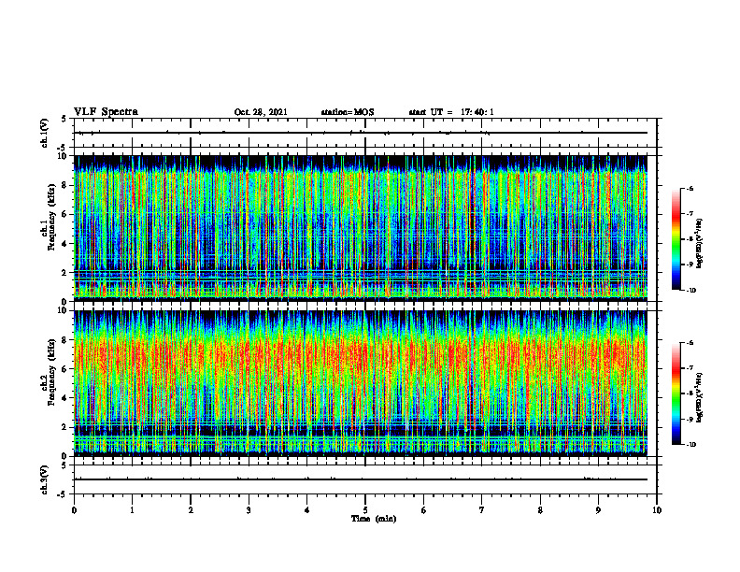Click the time axis tick label 3
Screen dimensions: 740x572
(x=249, y=510)
